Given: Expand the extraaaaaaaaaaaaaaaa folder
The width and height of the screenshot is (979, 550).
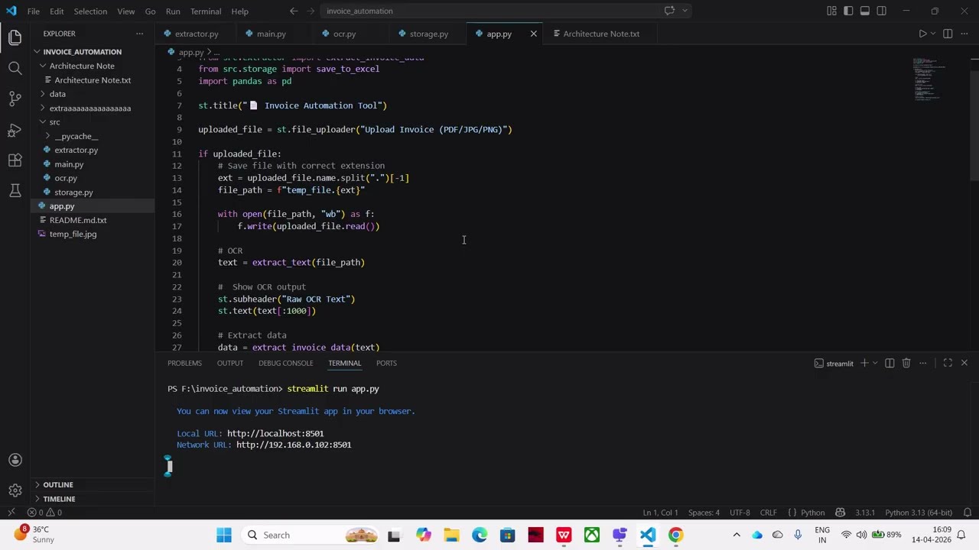Looking at the screenshot, I should 92,108.
